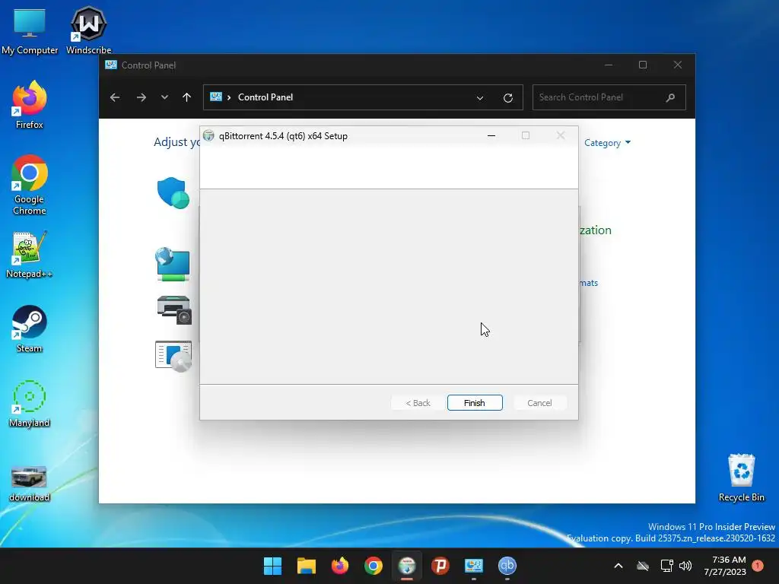Click Finish in qBittorrent Setup
The height and width of the screenshot is (584, 779).
click(x=475, y=403)
